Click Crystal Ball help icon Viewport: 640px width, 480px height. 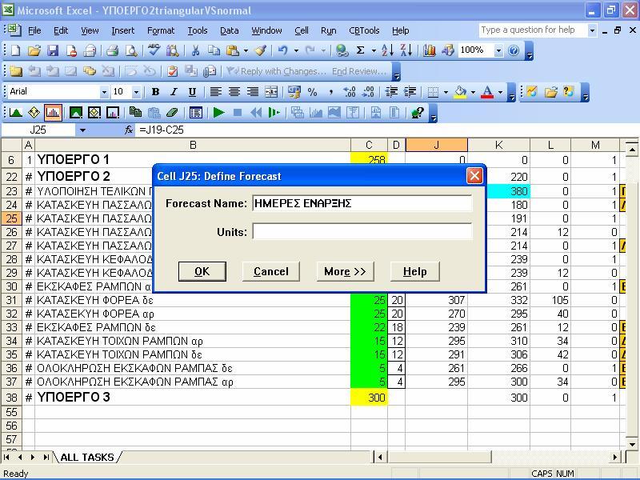click(417, 113)
